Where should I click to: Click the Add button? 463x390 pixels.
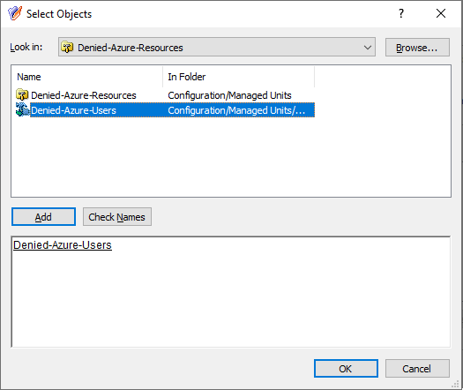point(43,217)
